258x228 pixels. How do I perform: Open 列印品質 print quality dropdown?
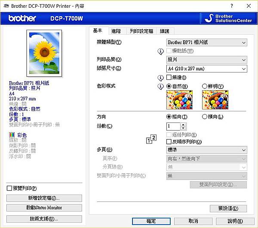[x=207, y=60]
